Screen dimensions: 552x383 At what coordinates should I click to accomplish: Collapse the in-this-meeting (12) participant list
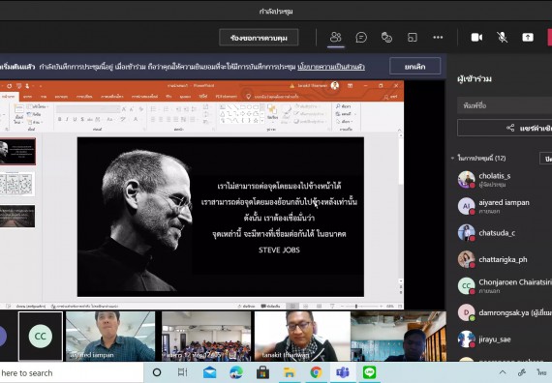(x=452, y=159)
